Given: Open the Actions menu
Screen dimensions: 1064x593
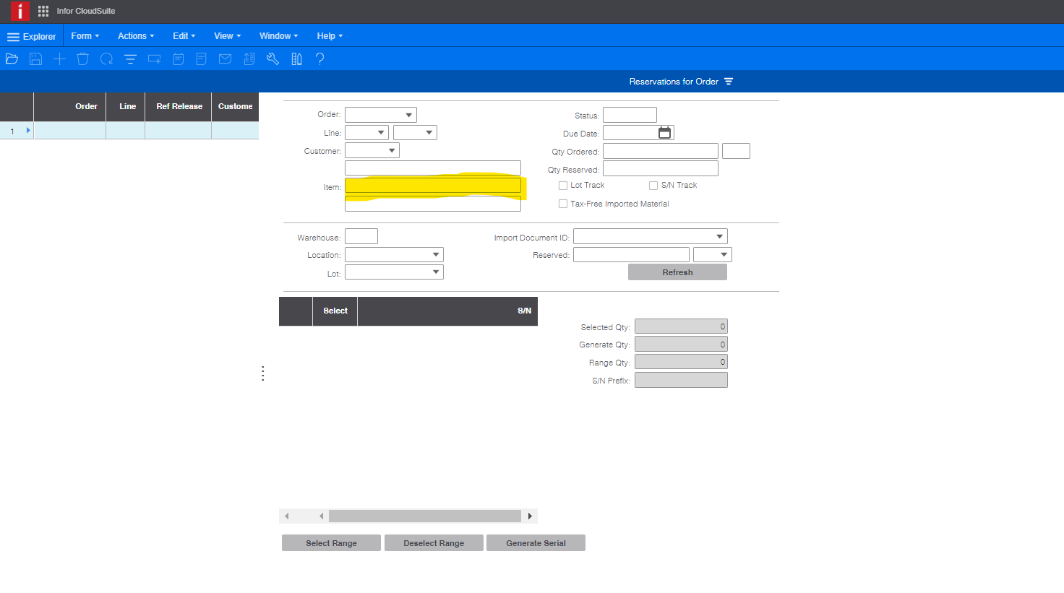Looking at the screenshot, I should pos(135,36).
